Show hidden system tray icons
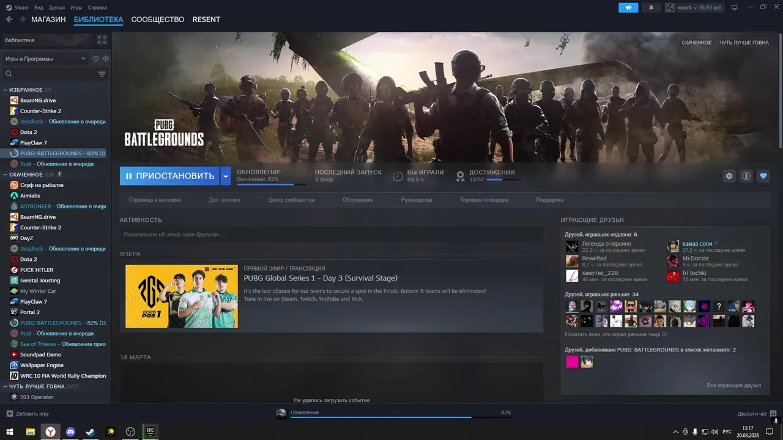This screenshot has height=440, width=783. [675, 431]
